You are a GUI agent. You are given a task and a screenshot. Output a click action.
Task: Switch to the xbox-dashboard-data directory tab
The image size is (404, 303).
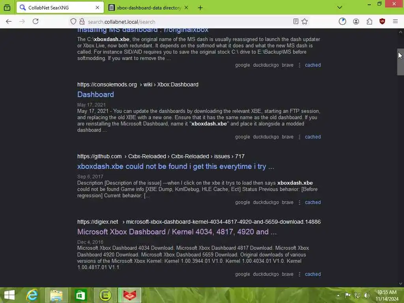click(149, 8)
